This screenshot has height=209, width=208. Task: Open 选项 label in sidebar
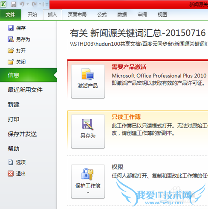(x=21, y=162)
